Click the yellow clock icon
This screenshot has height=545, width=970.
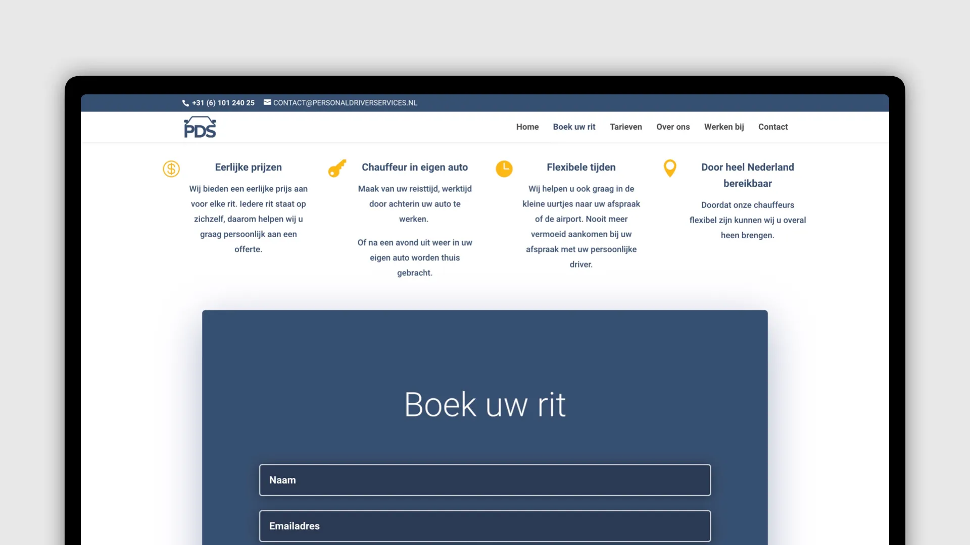[x=504, y=169]
